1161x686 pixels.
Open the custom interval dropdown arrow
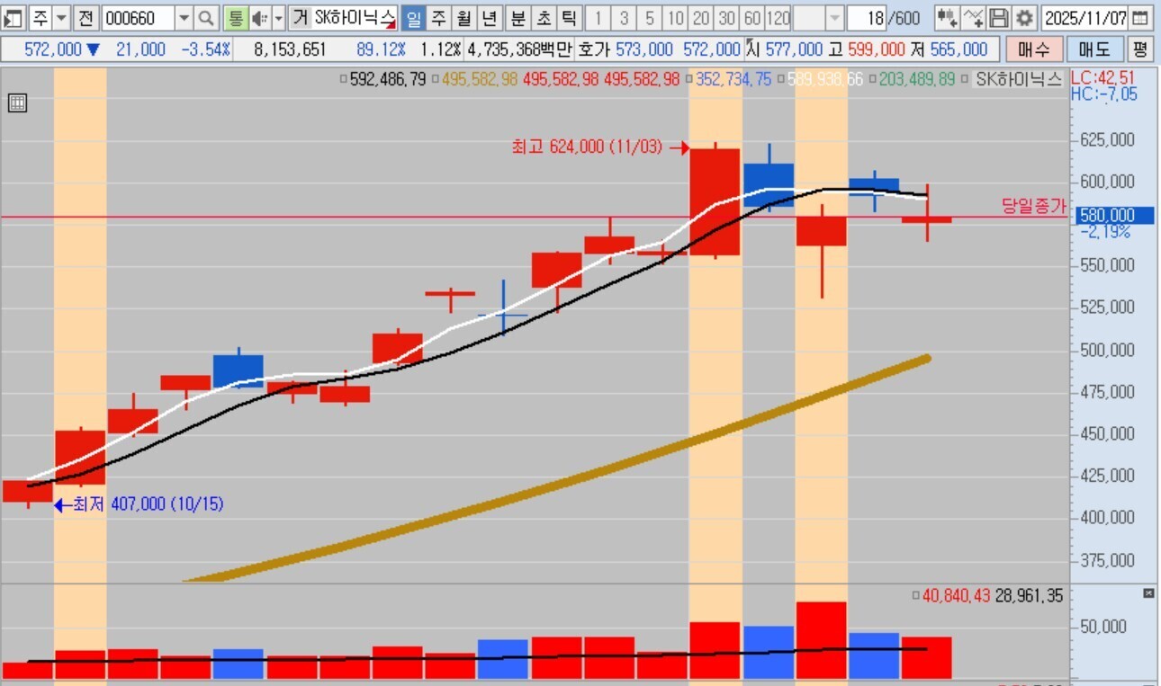point(834,18)
